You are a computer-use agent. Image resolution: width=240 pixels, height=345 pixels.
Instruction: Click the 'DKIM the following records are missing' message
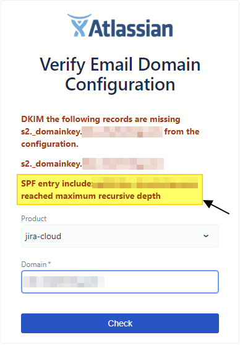[101, 120]
